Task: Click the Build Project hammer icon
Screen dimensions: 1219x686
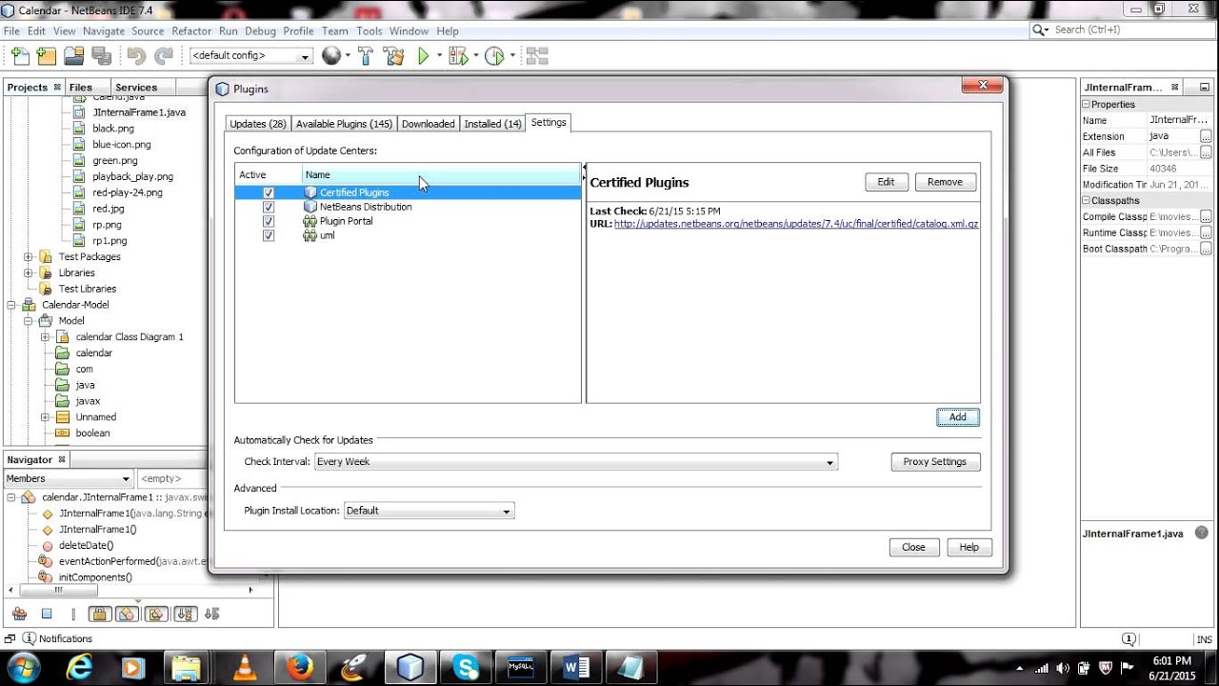Action: tap(366, 56)
